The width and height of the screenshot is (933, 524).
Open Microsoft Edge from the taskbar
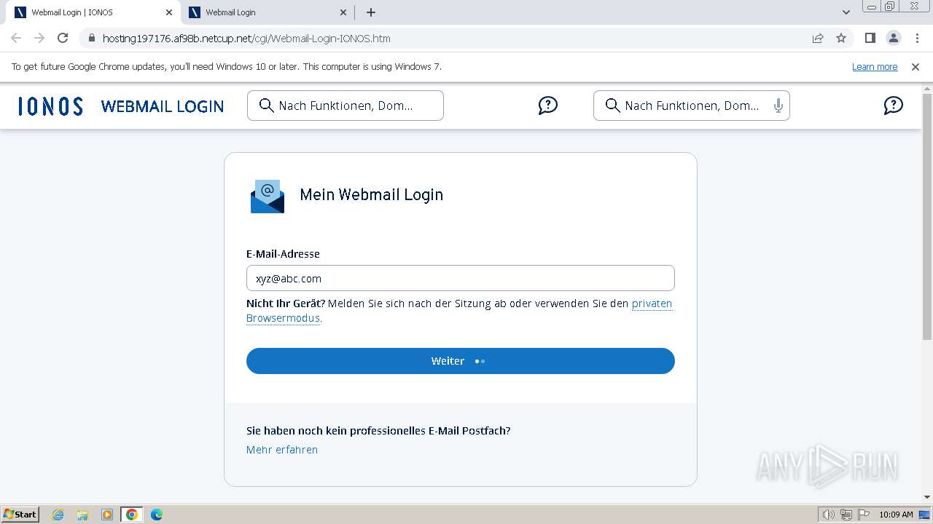click(x=157, y=515)
